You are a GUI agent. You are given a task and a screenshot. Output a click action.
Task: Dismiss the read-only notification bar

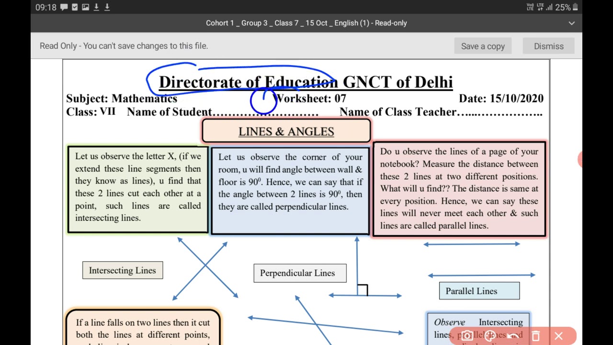click(549, 46)
